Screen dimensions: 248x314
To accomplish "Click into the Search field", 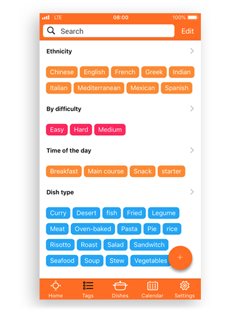I will [109, 31].
